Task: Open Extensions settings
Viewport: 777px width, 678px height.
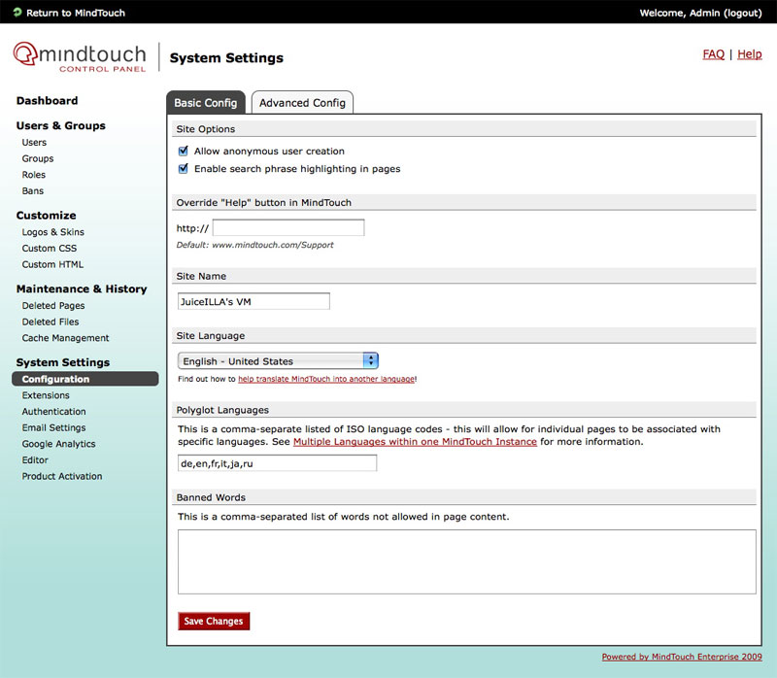Action: 46,395
